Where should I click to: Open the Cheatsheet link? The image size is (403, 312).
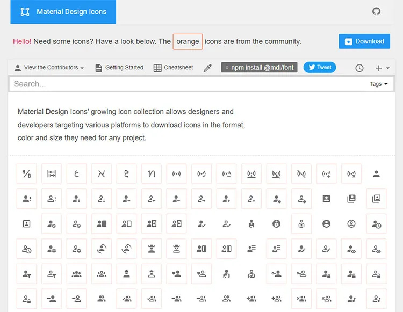tap(173, 68)
